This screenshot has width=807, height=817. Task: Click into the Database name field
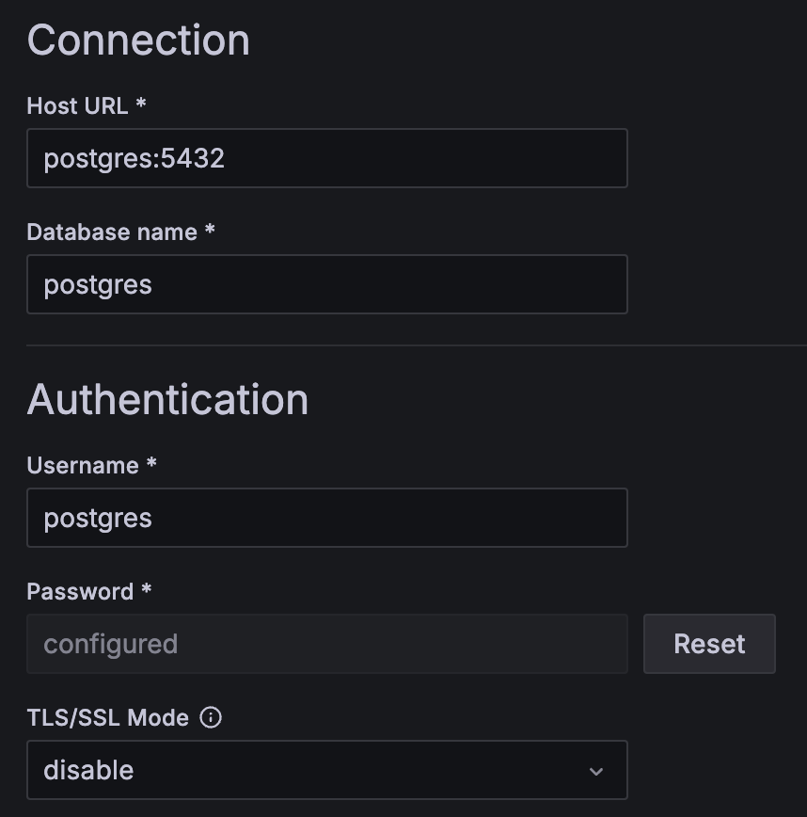coord(326,284)
